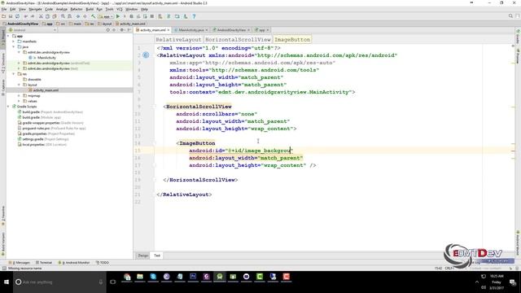
Task: Click the Make Project hammer icon
Action: [94, 16]
